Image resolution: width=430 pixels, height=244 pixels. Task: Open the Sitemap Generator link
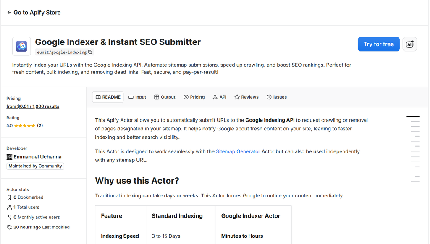pyautogui.click(x=238, y=151)
